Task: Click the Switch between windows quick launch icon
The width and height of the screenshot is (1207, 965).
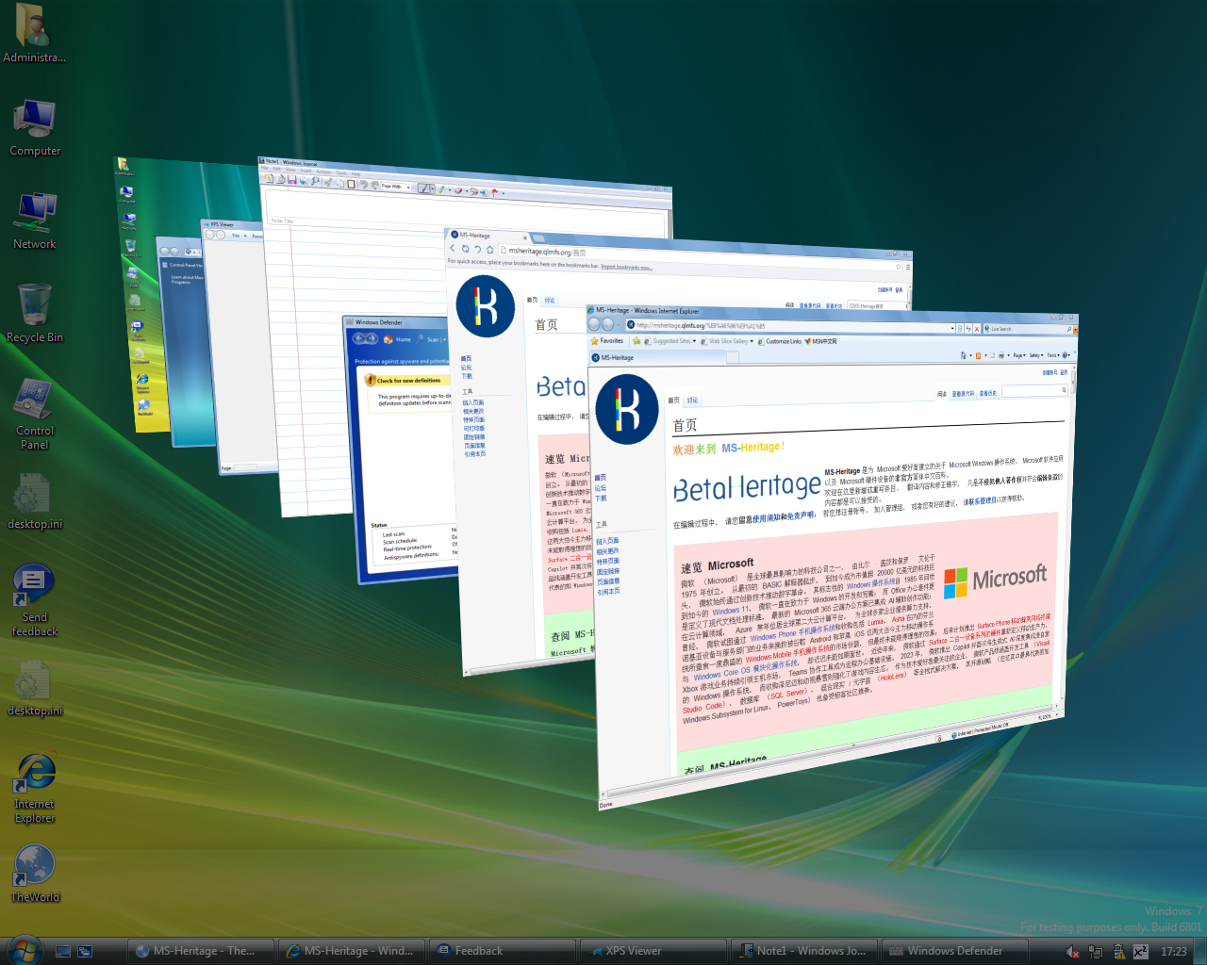Action: point(85,951)
